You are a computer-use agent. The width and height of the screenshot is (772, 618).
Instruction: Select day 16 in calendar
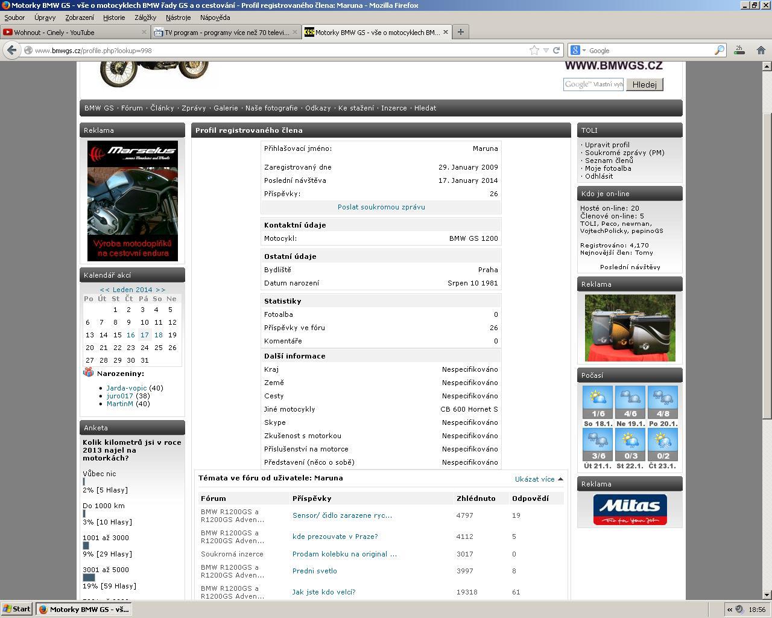click(x=130, y=335)
